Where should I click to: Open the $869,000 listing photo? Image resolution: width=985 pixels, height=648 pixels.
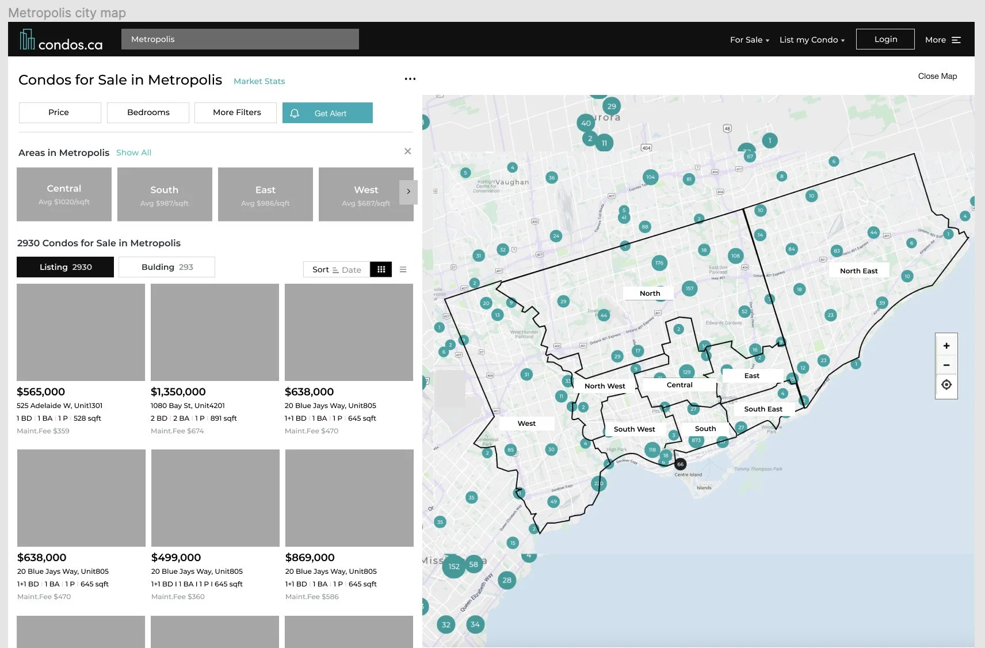pos(349,498)
